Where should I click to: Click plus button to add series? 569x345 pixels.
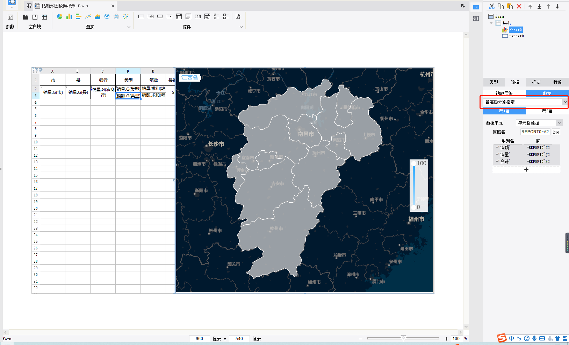526,170
